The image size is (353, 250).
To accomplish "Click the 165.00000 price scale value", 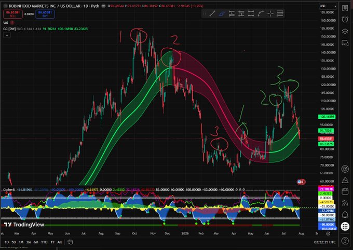I will click(x=327, y=12).
